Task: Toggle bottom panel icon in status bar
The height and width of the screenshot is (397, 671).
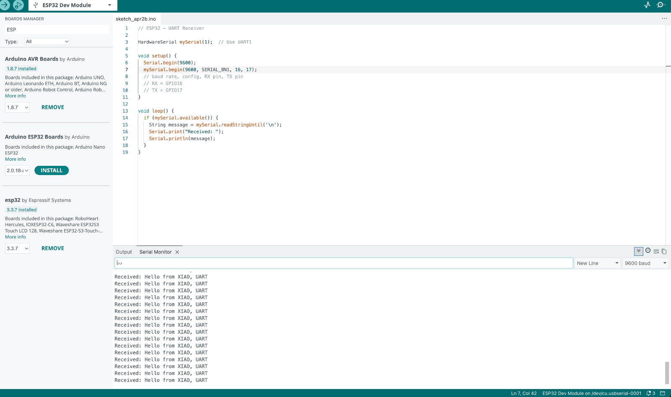Action: point(663,393)
